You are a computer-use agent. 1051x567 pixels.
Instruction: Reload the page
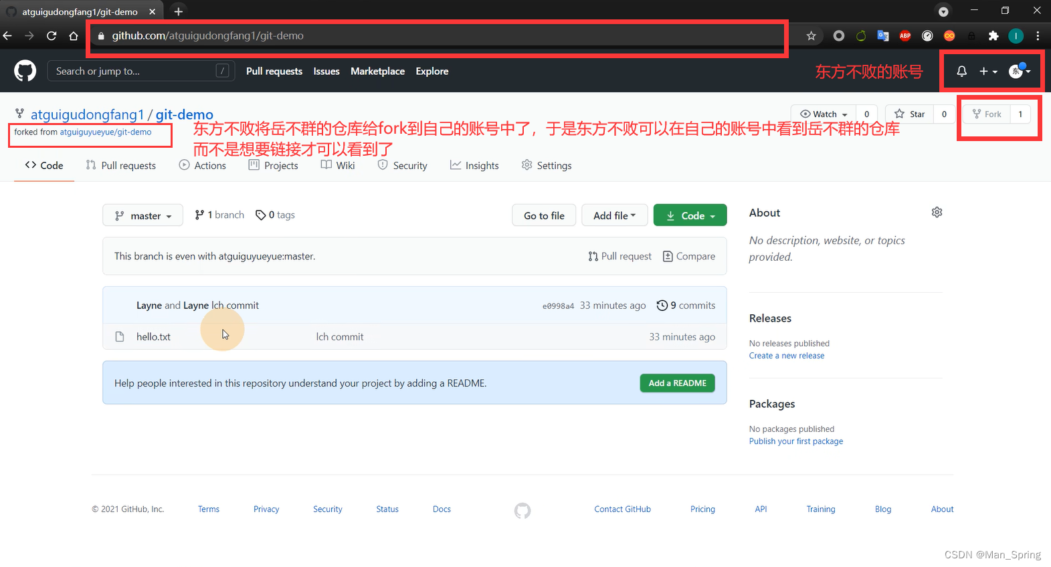tap(52, 36)
